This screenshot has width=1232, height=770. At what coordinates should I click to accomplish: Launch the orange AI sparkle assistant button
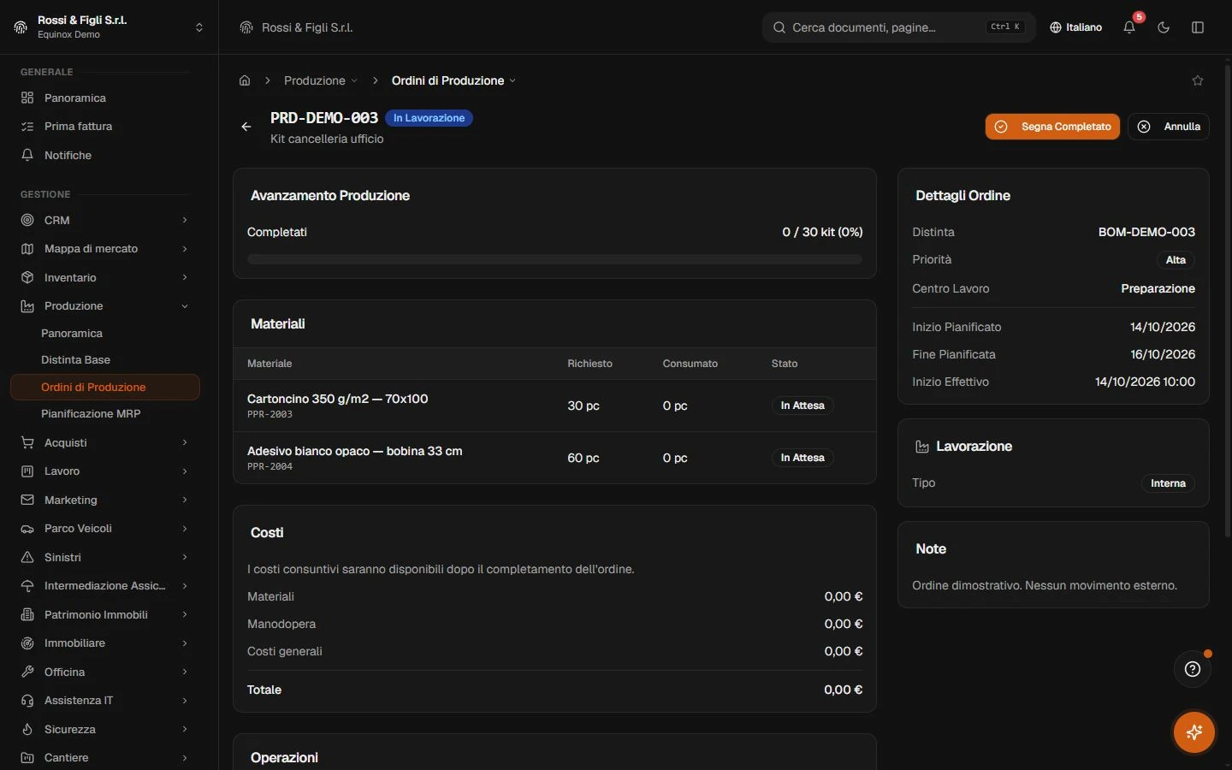(x=1194, y=732)
